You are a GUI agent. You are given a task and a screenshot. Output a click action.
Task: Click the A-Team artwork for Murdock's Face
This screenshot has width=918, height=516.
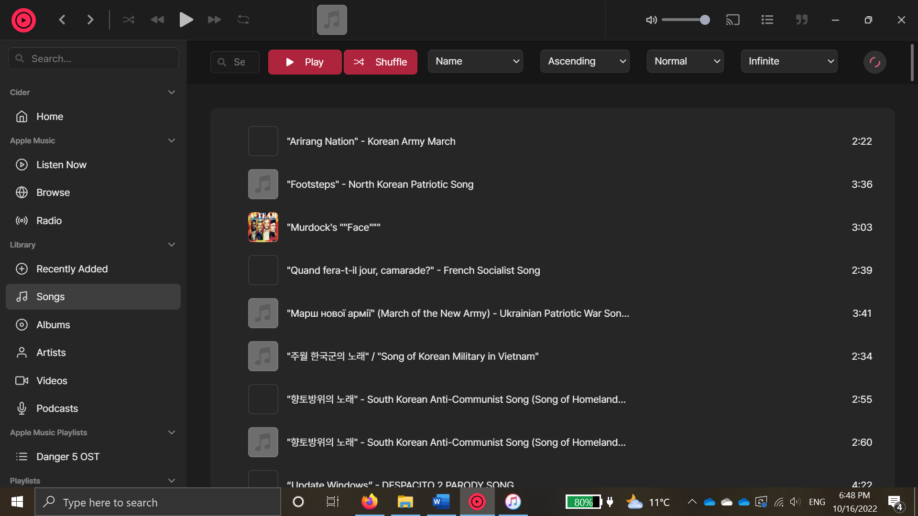(263, 227)
